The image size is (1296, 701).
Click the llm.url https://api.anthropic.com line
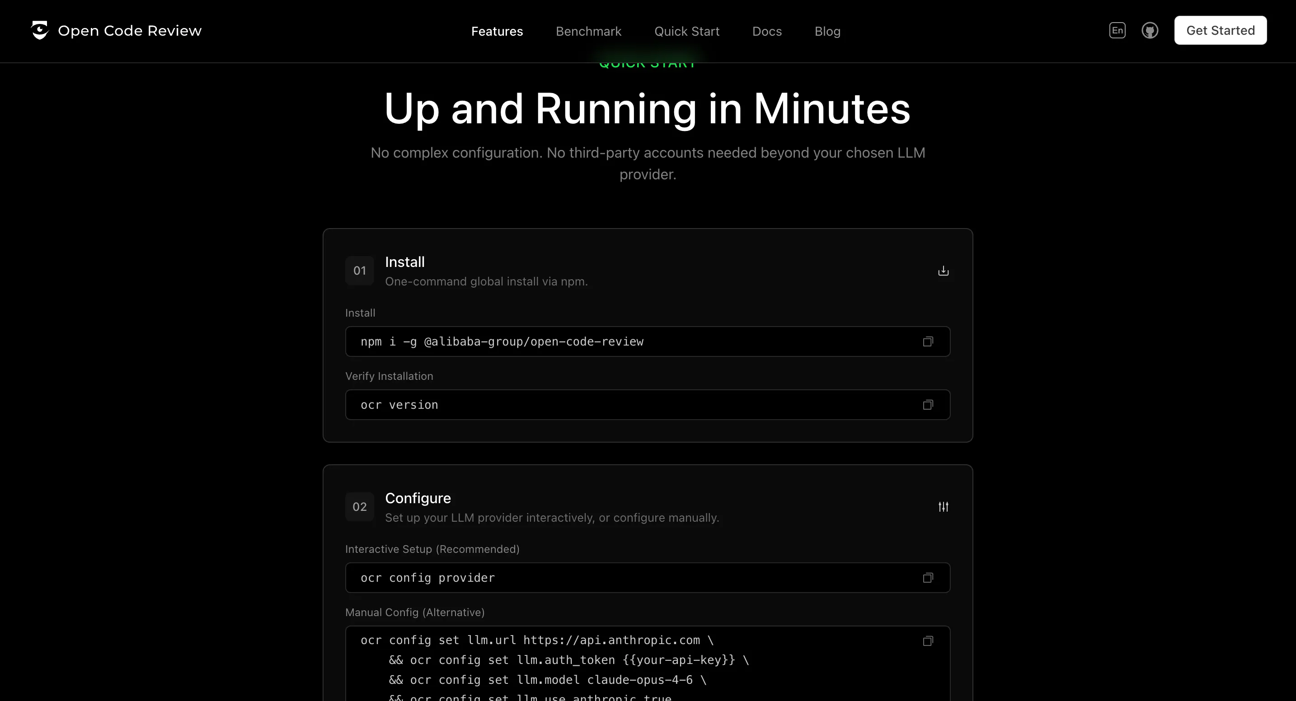point(537,640)
